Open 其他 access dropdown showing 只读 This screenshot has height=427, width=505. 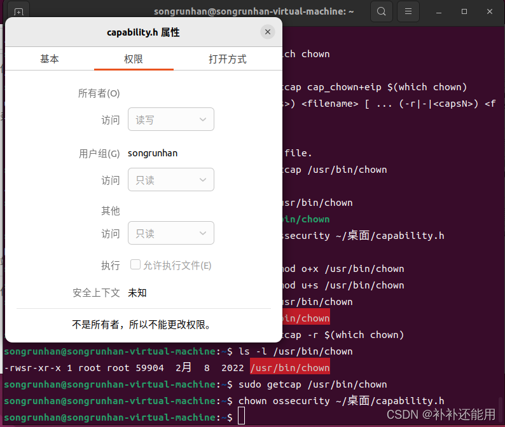171,233
